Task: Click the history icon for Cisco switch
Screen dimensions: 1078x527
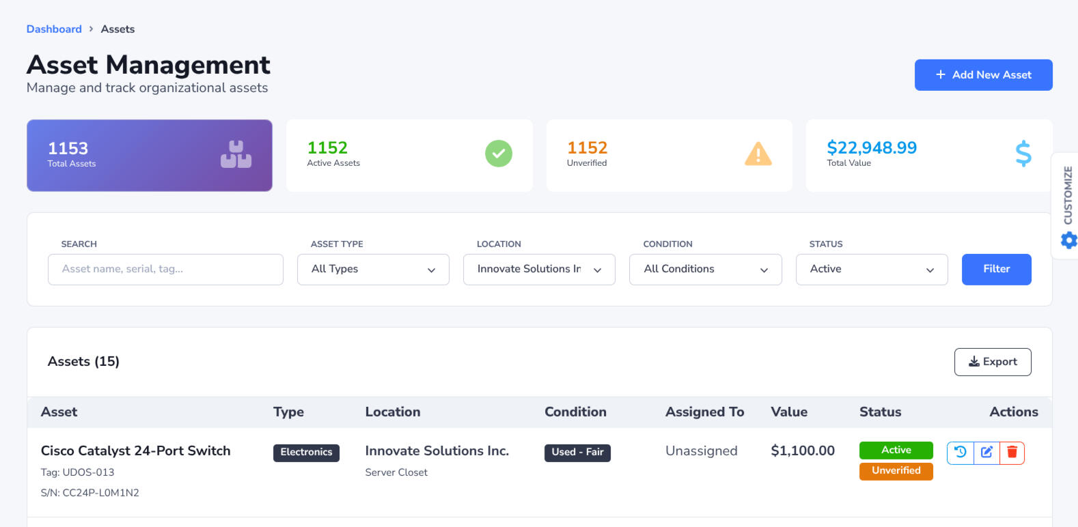Action: [x=960, y=453]
